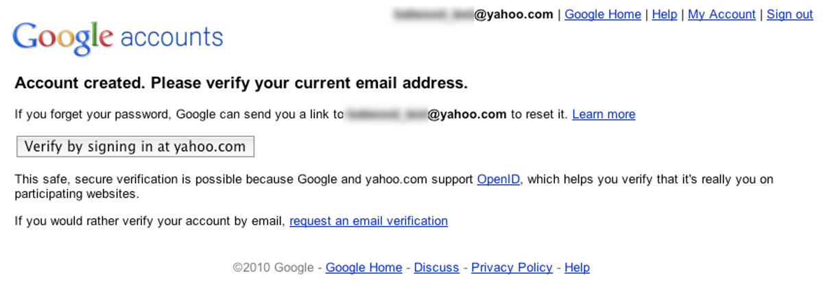Image resolution: width=823 pixels, height=293 pixels.
Task: Click the Google logo
Action: tap(62, 37)
